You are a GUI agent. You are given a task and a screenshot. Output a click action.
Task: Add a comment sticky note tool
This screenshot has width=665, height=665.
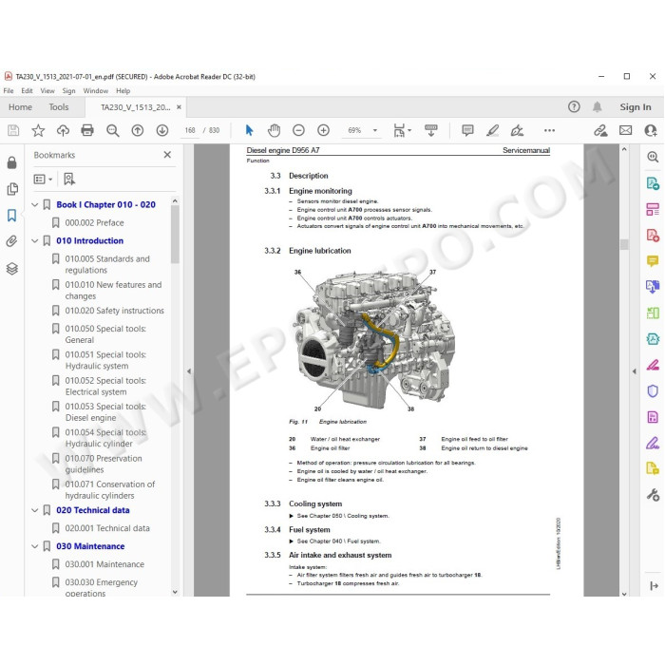click(x=467, y=130)
